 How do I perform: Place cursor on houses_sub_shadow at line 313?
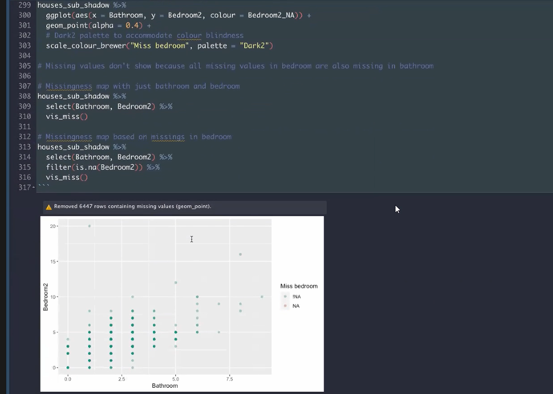73,147
